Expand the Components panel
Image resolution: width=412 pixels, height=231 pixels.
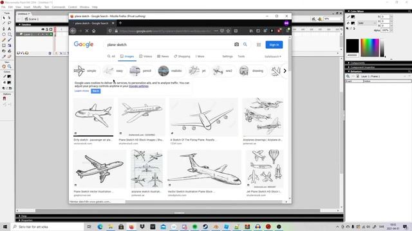click(x=349, y=63)
